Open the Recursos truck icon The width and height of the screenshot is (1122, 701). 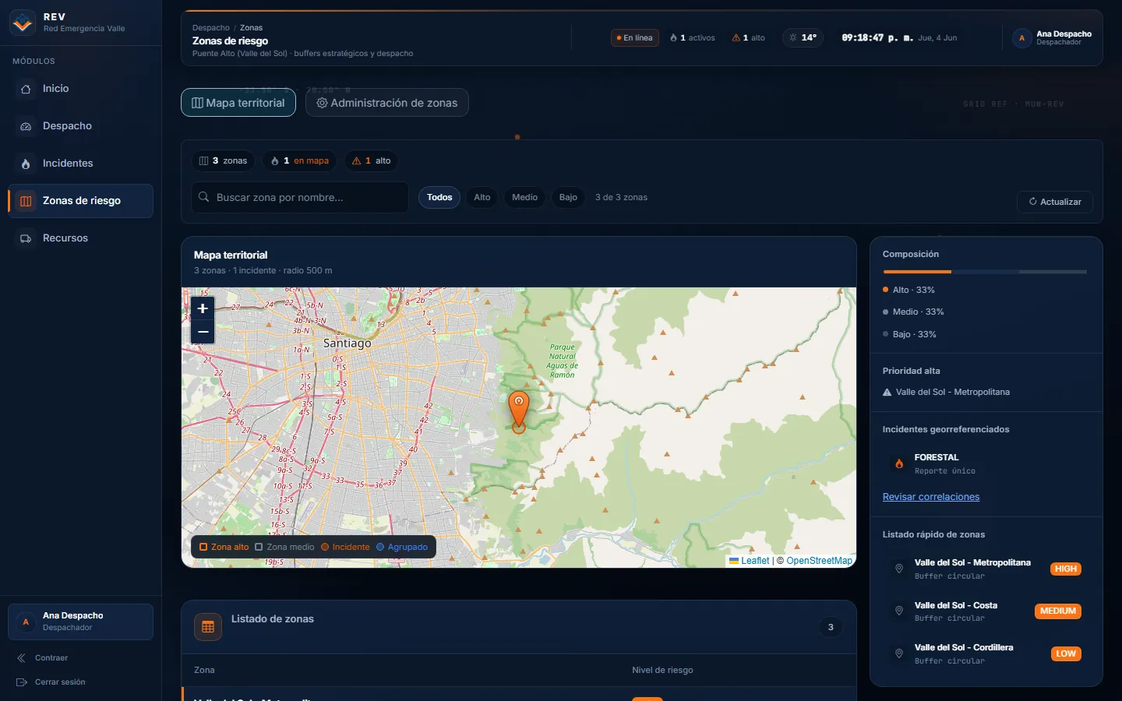coord(26,238)
